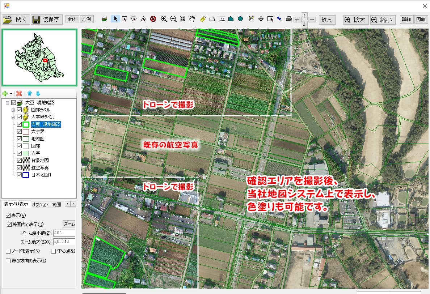The width and height of the screenshot is (430, 294).
Task: Enable the 線の方向の表示 checkbox
Action: tap(8, 261)
